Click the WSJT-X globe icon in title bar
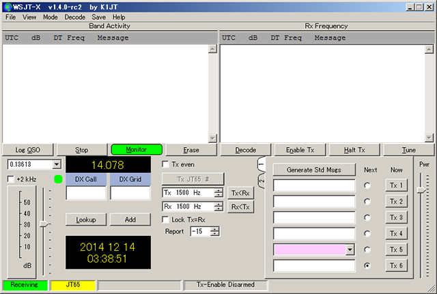437x294 pixels. coord(8,7)
